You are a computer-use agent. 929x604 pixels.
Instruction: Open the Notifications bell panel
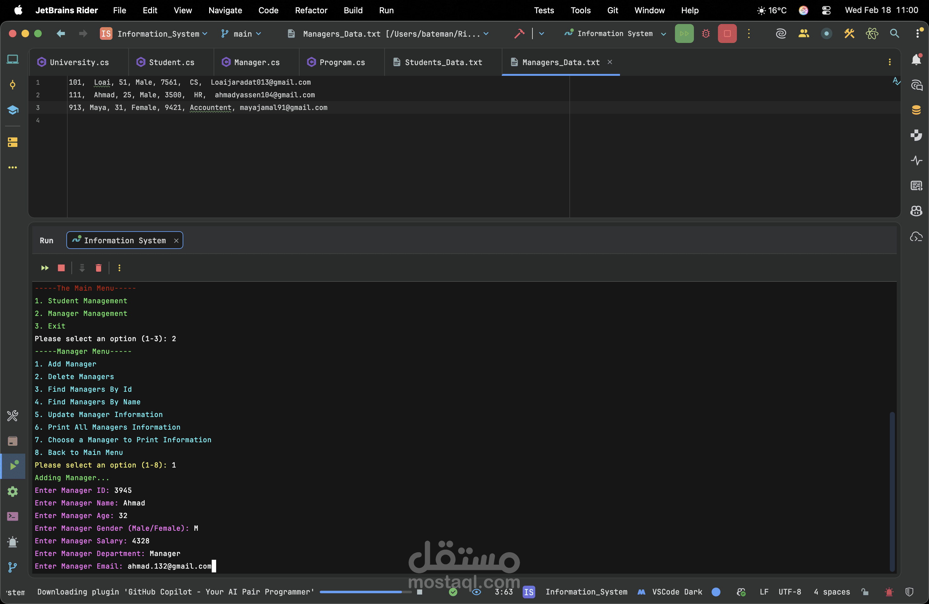[x=916, y=60]
